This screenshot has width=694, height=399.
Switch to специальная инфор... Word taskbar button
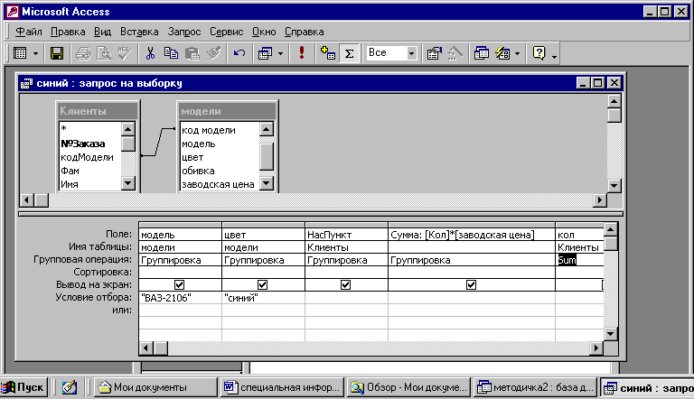282,387
